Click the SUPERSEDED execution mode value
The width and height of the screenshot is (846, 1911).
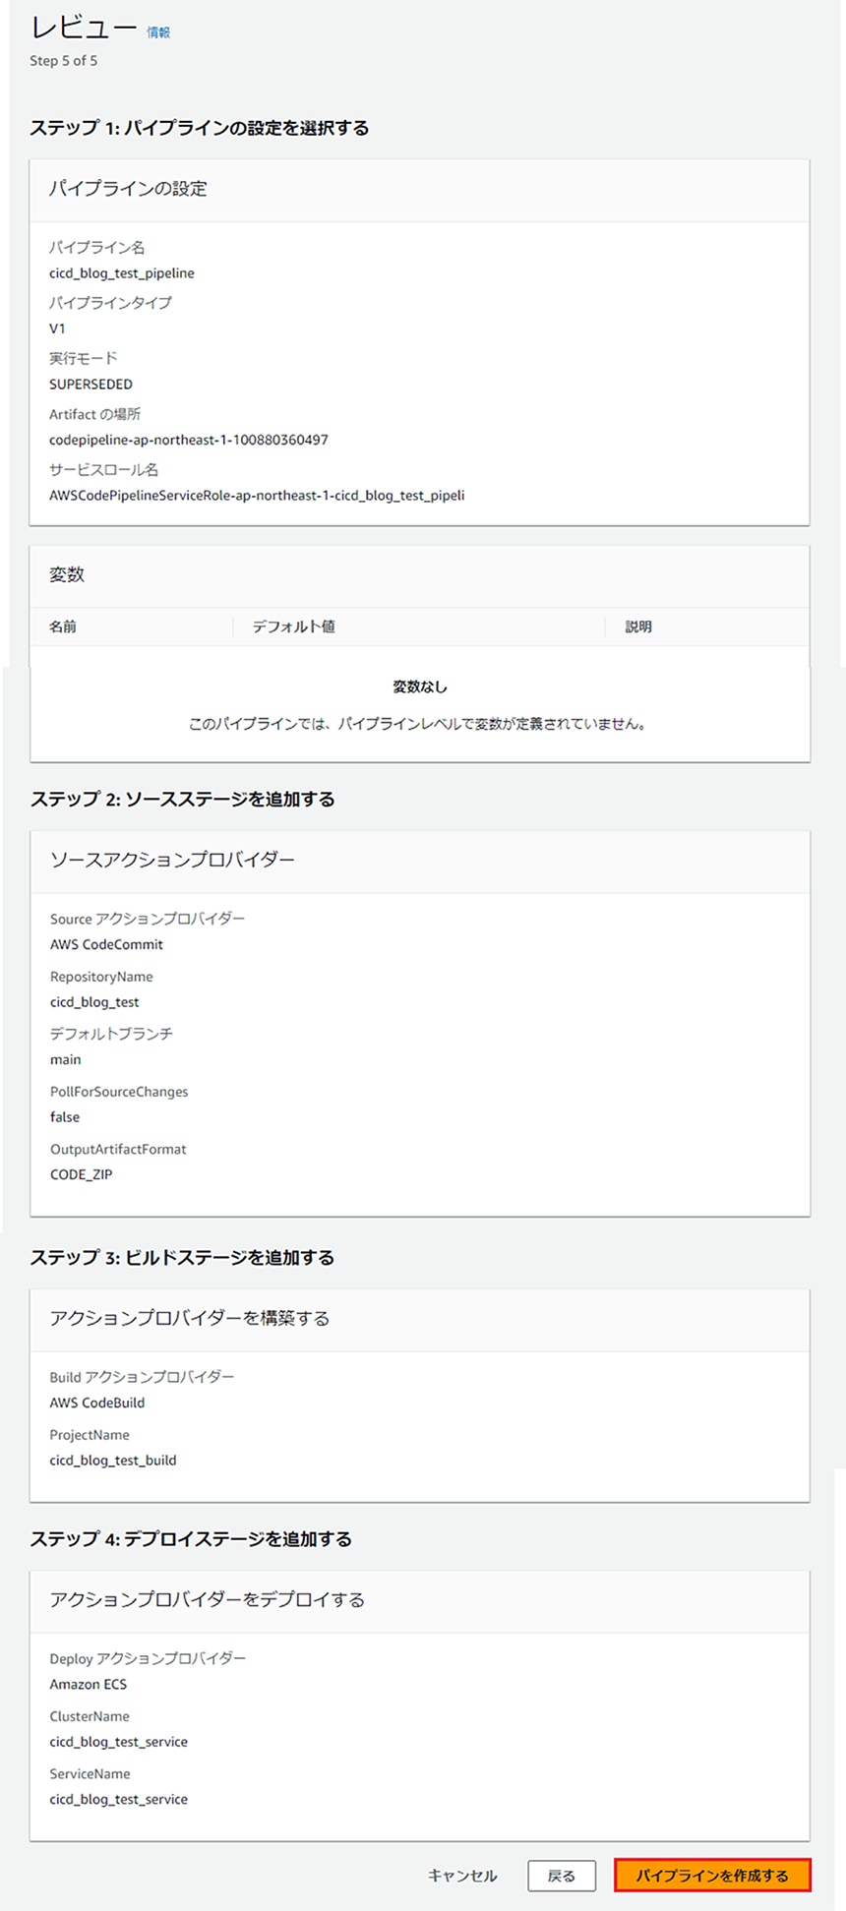pyautogui.click(x=91, y=385)
